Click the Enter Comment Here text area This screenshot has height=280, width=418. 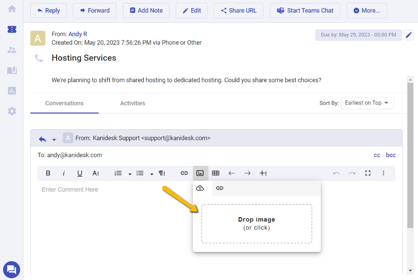tap(70, 189)
